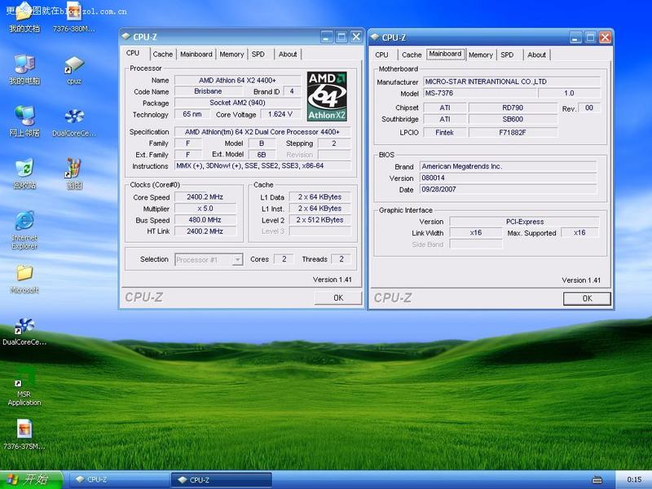Open the Microsoft folder icon
Screen dimensions: 652x489
point(24,273)
